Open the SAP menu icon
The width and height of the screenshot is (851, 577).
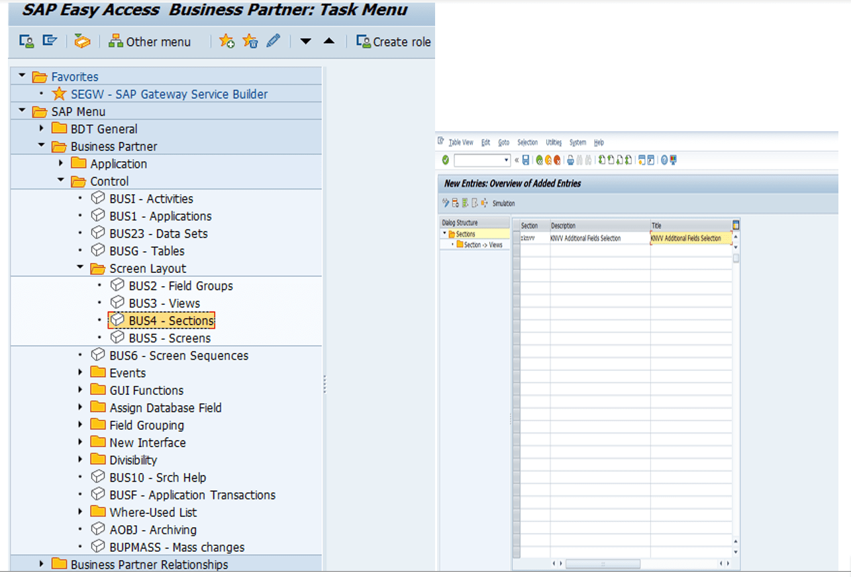point(50,41)
